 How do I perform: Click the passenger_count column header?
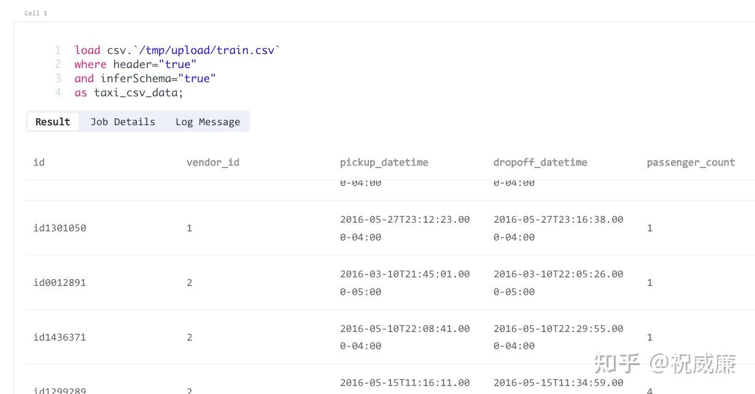(x=691, y=162)
